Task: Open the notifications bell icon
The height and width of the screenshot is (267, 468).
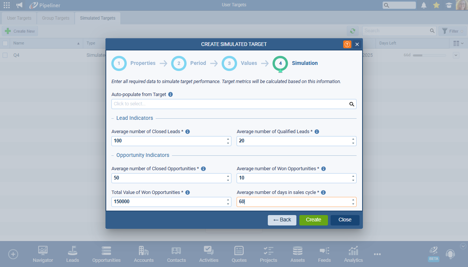Action: (x=424, y=5)
